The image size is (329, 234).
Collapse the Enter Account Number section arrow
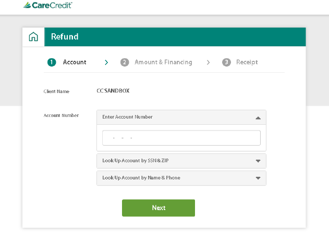258,118
